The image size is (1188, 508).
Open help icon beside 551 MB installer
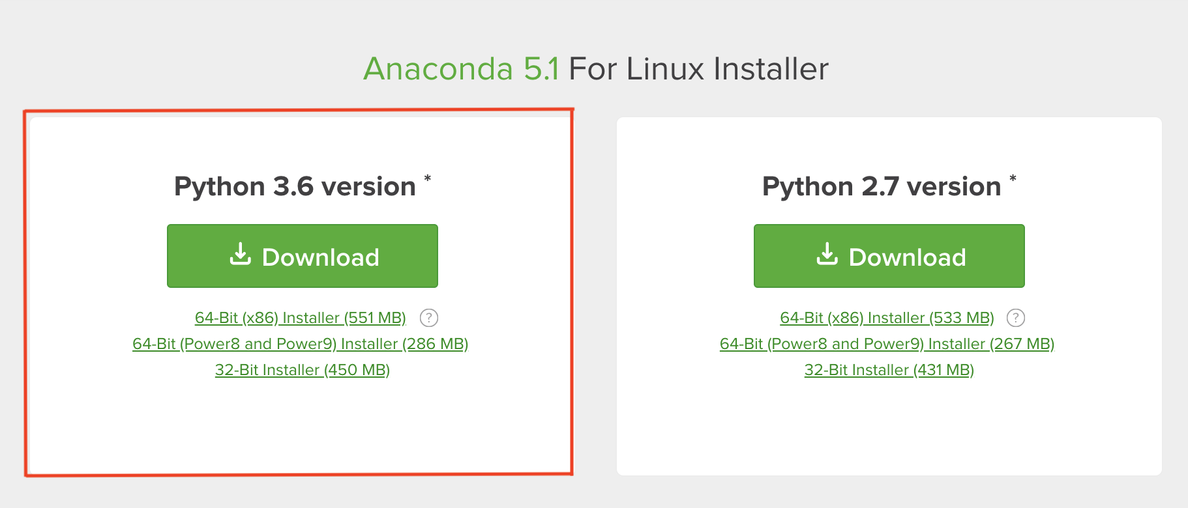tap(429, 318)
